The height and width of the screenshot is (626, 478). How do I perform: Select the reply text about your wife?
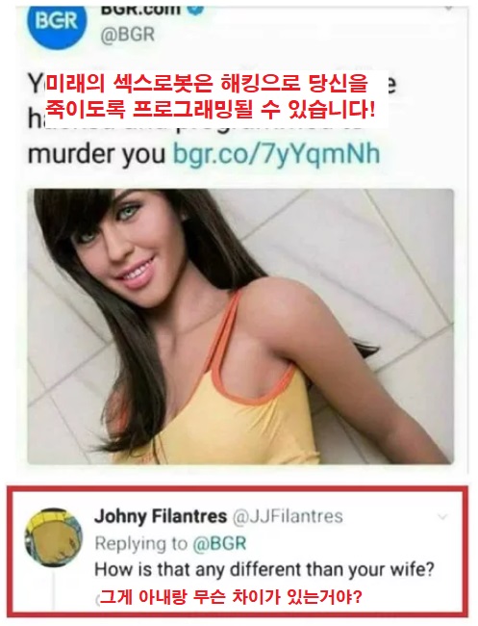(x=264, y=569)
